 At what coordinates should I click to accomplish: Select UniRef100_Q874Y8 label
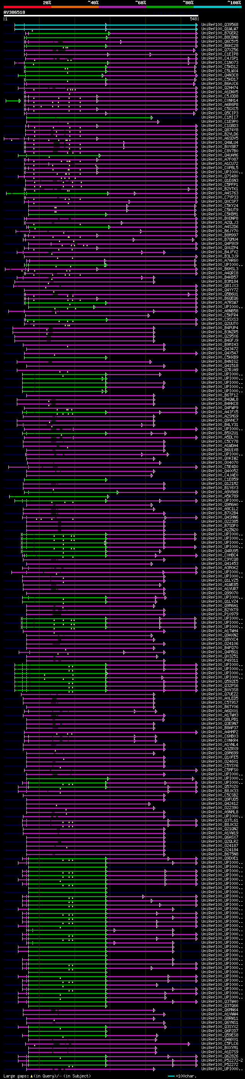219,130
